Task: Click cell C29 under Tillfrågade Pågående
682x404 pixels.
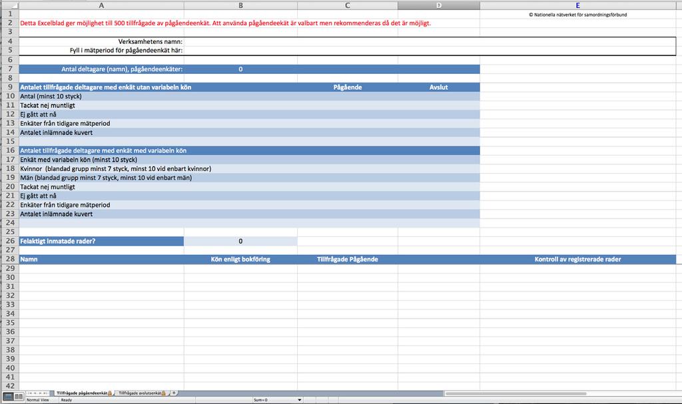Action: pyautogui.click(x=348, y=268)
